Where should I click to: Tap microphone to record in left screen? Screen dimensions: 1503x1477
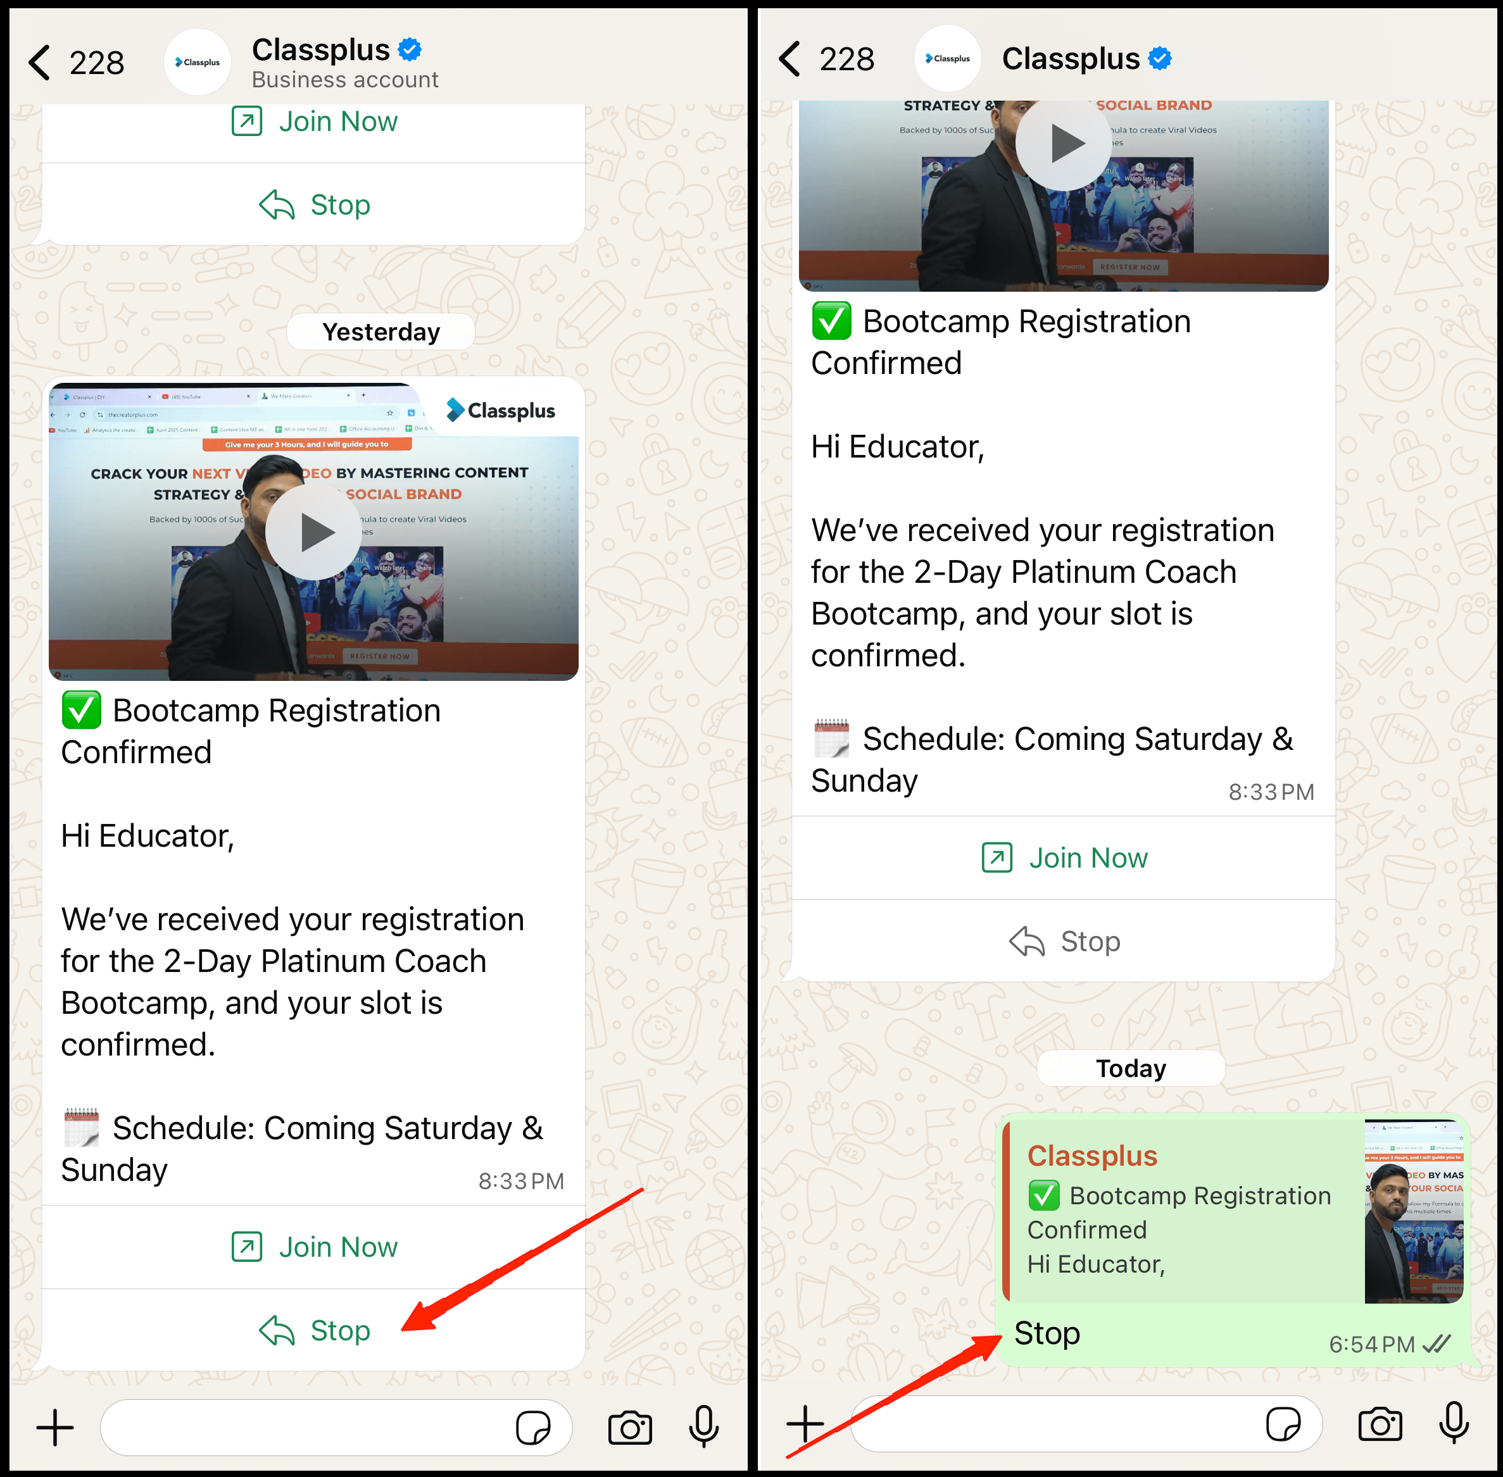704,1426
